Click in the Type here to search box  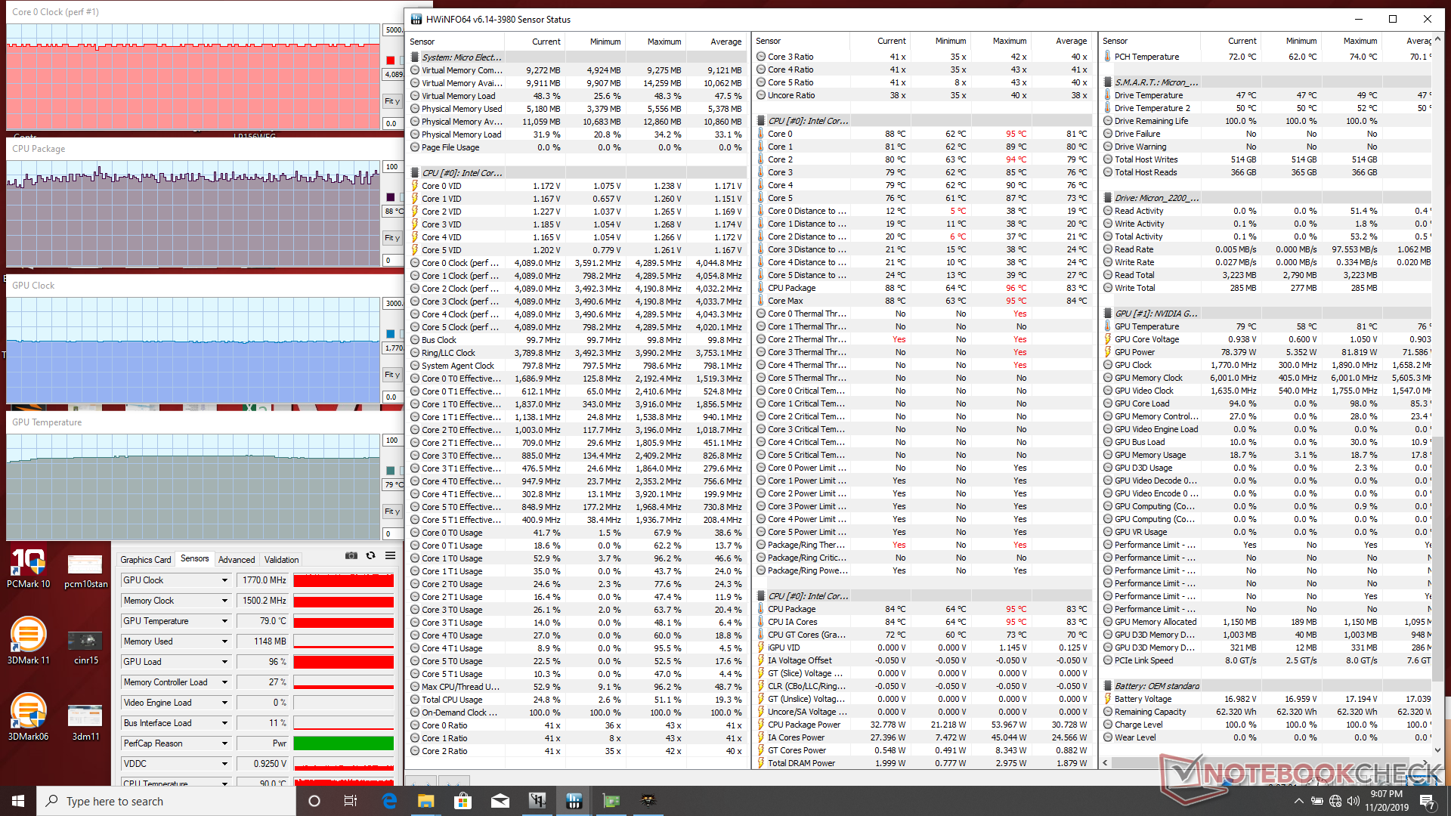[166, 801]
